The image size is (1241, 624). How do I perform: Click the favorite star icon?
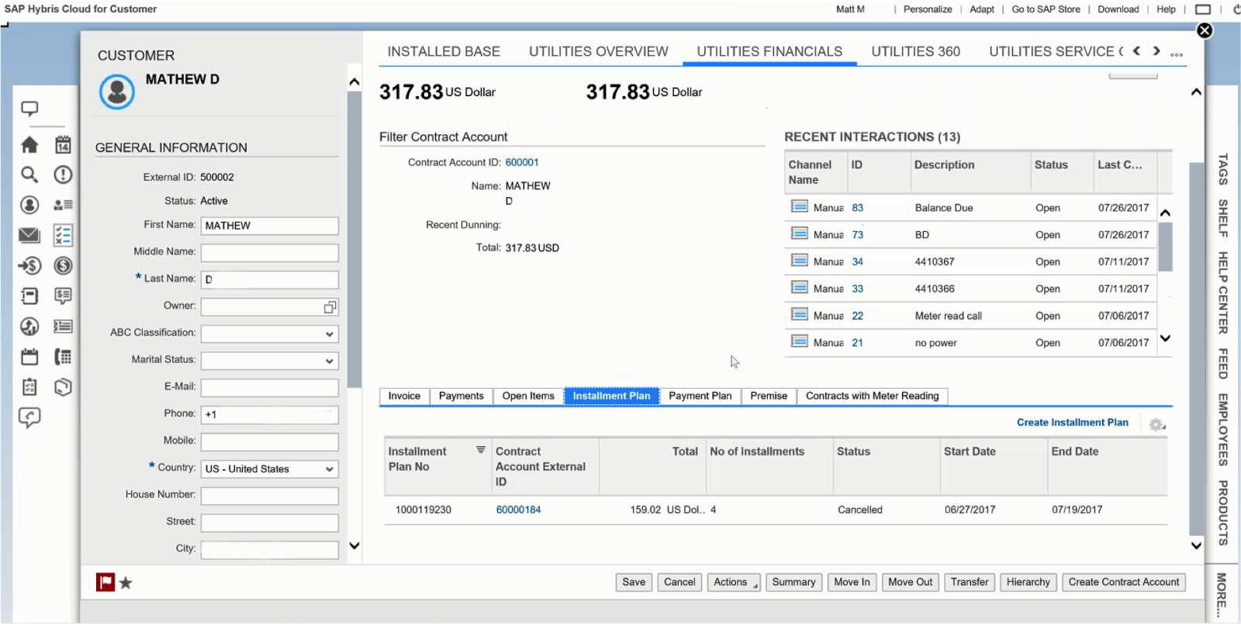tap(126, 582)
